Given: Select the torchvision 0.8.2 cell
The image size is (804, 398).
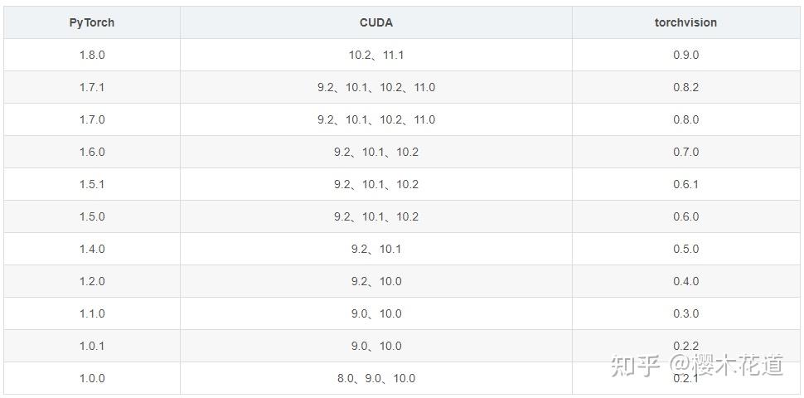Looking at the screenshot, I should coord(685,87).
